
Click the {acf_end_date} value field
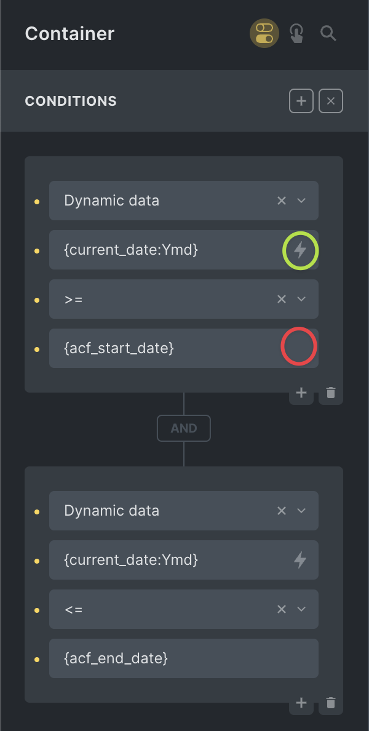pos(183,658)
